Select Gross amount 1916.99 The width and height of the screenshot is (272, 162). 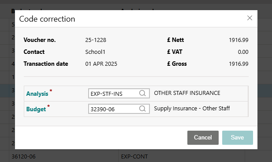tap(238, 64)
